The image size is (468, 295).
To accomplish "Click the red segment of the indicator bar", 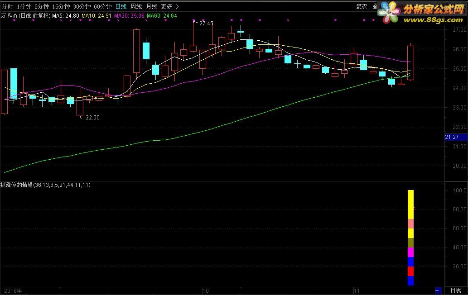I will (411, 271).
